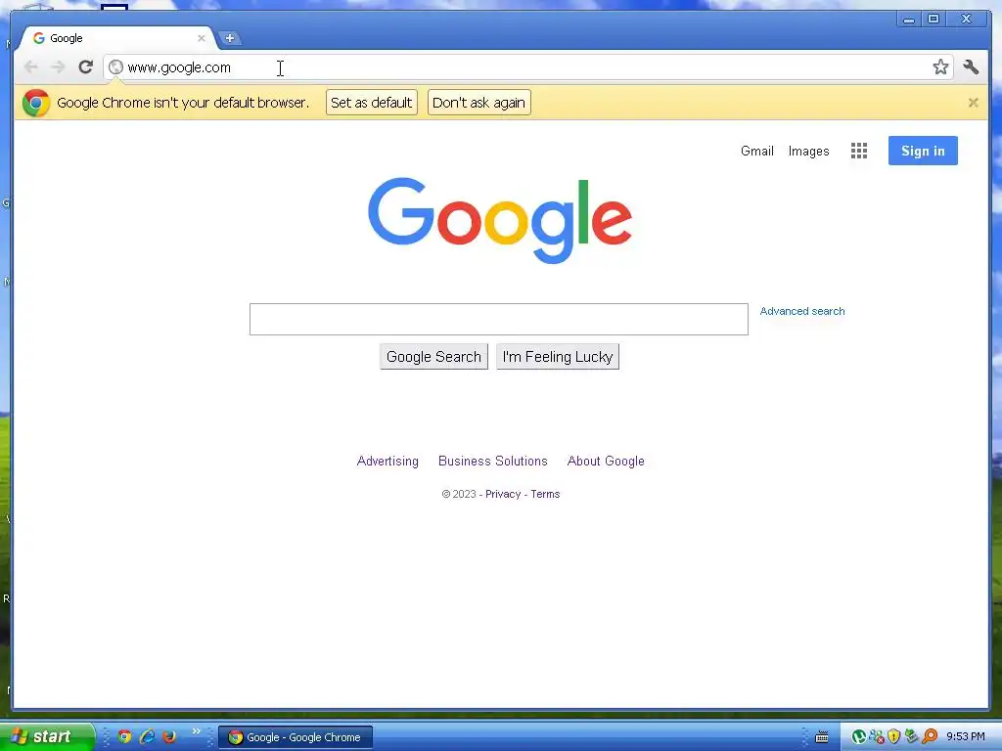
Task: Bookmark this page with the star icon
Action: (940, 67)
